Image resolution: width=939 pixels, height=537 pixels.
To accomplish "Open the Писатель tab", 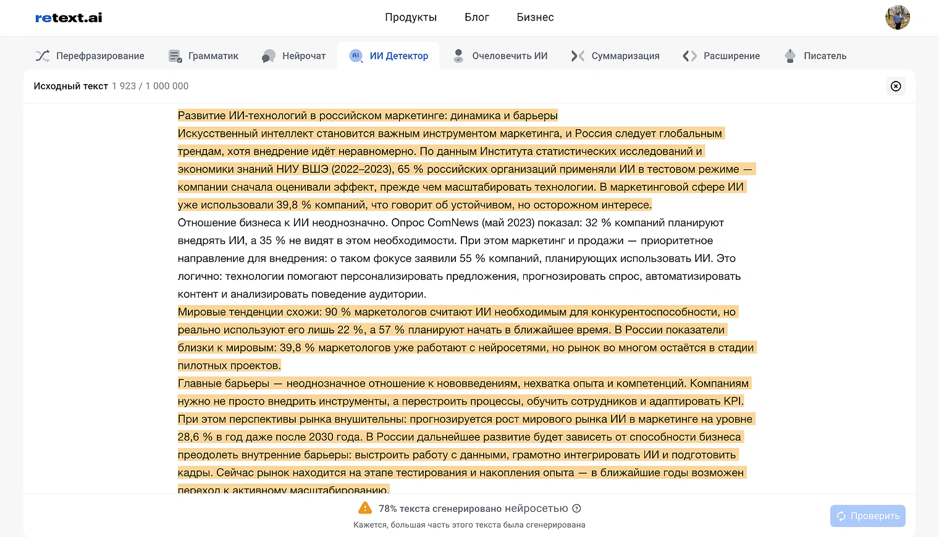I will click(x=815, y=56).
